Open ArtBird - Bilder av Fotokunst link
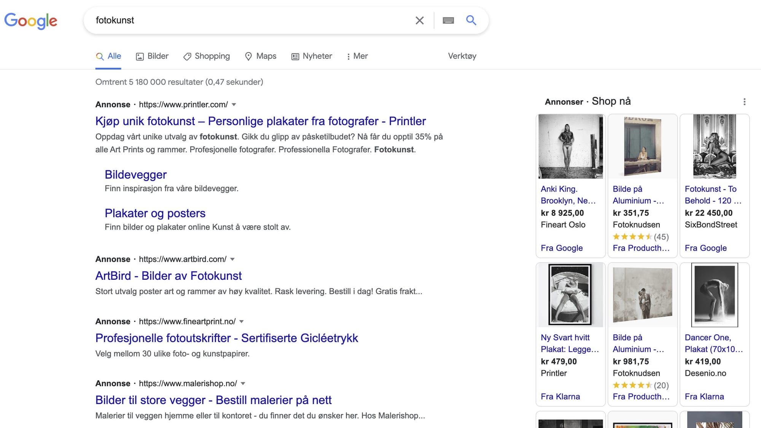Viewport: 761px width, 428px height. [x=168, y=276]
